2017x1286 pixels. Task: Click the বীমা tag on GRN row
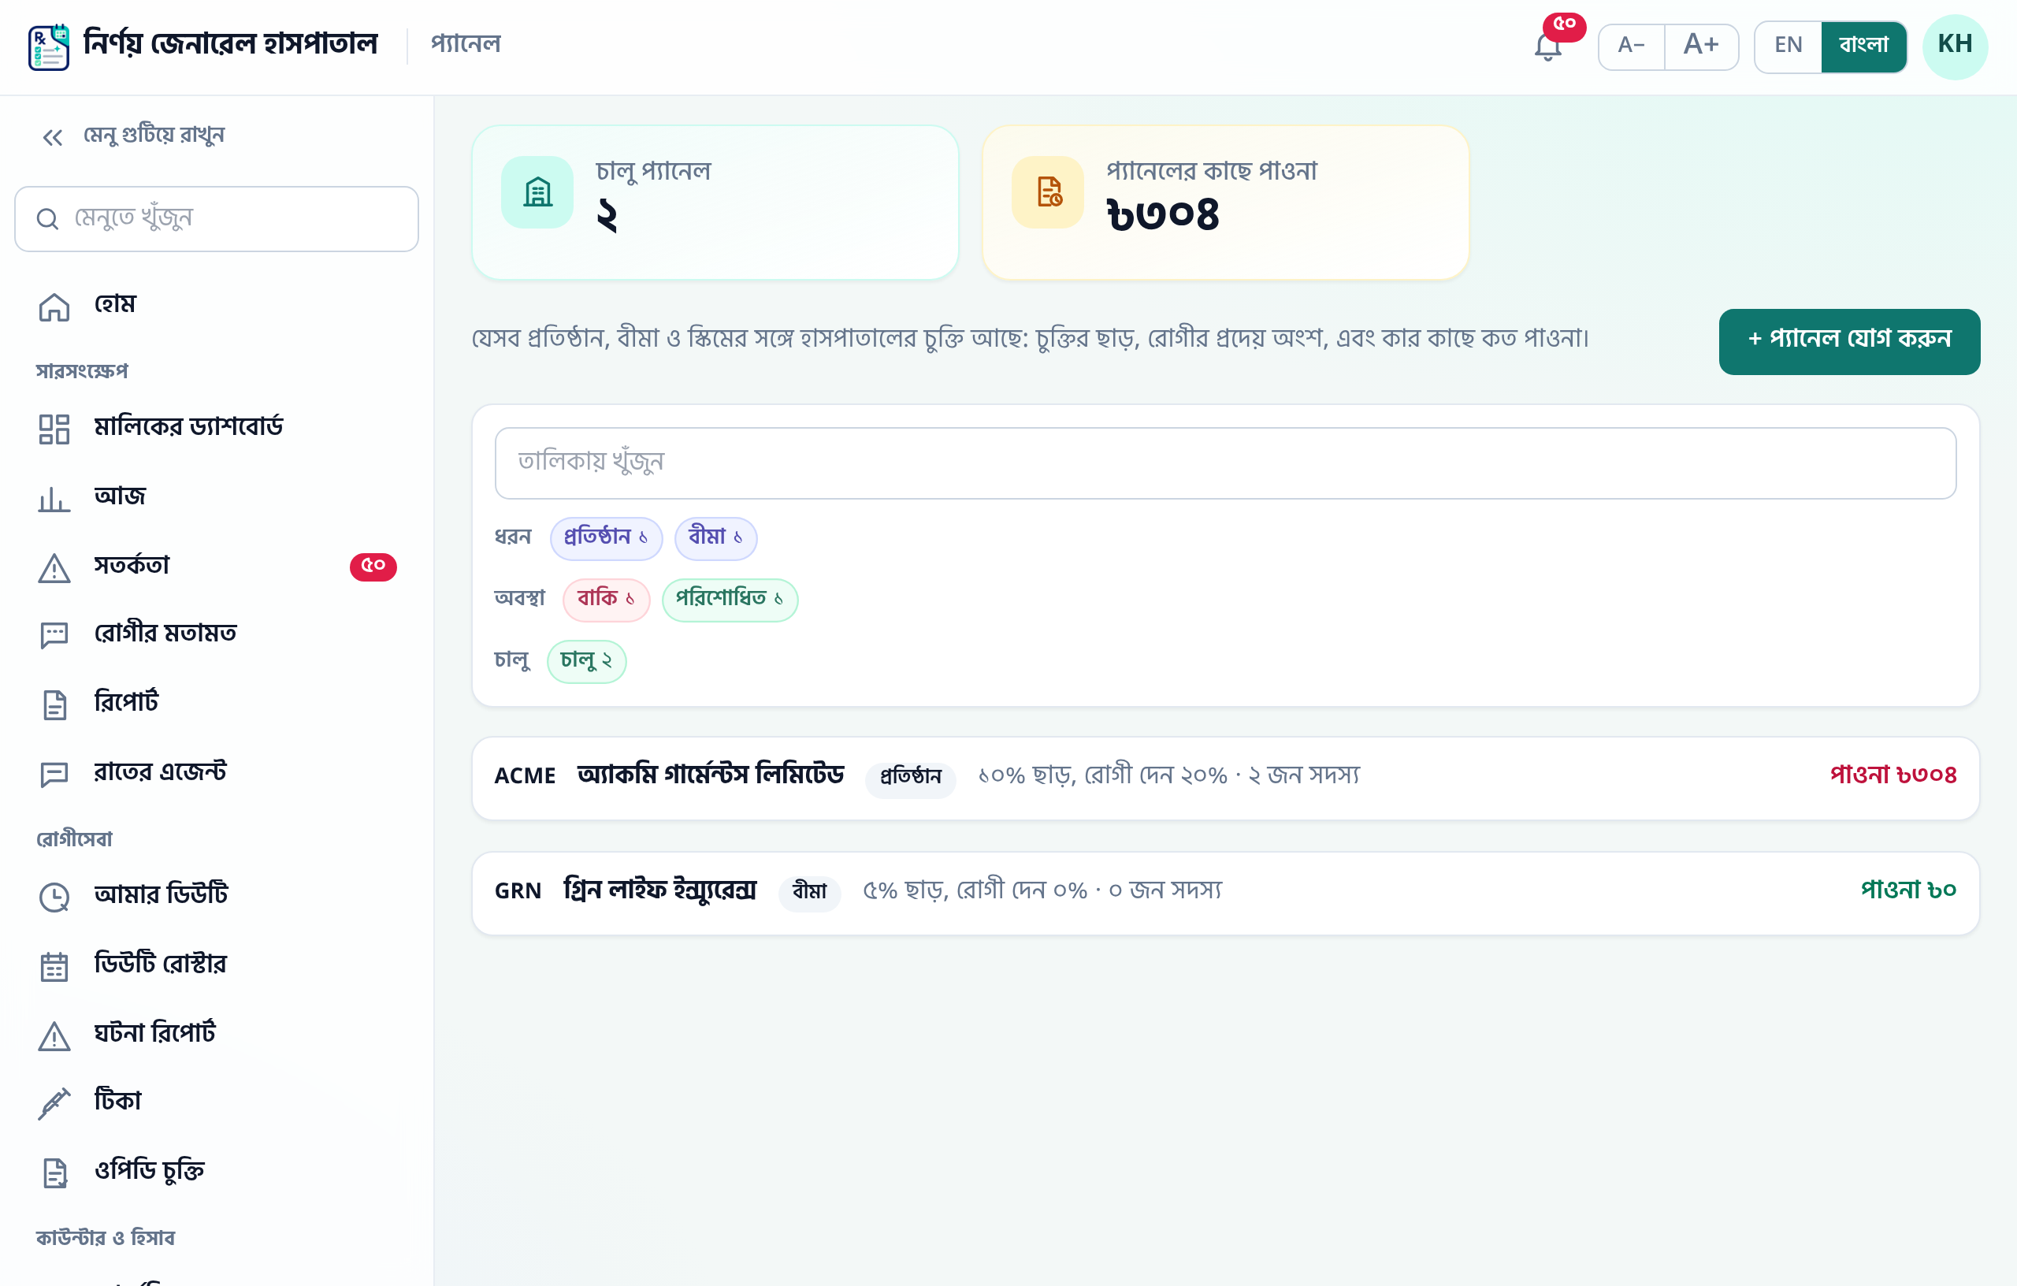pyautogui.click(x=810, y=892)
